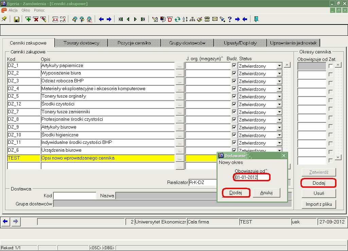Open the Akcja menu
Viewport: 348px width, 251px height.
click(13, 10)
